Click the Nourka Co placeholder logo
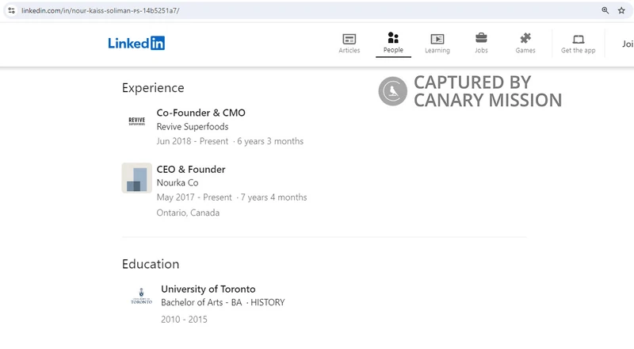The image size is (634, 349). (136, 178)
